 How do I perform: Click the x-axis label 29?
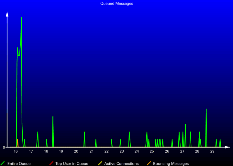[212, 151]
